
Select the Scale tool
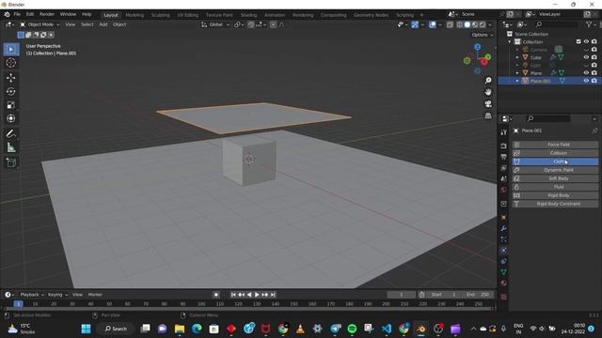click(x=11, y=104)
